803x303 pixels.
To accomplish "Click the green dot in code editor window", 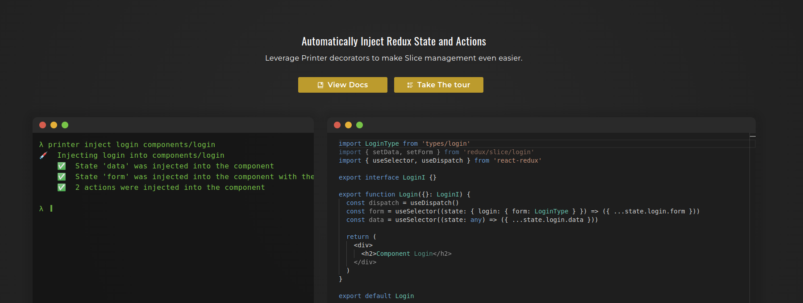I will click(359, 125).
